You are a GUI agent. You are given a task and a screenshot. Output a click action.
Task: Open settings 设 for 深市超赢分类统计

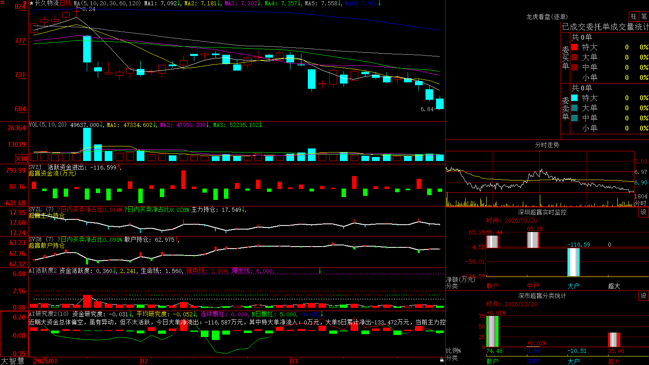tap(644, 296)
